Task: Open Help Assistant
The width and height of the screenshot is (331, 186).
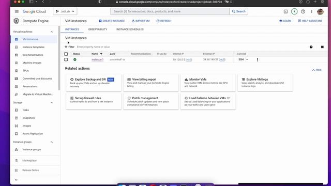Action: [x=310, y=21]
